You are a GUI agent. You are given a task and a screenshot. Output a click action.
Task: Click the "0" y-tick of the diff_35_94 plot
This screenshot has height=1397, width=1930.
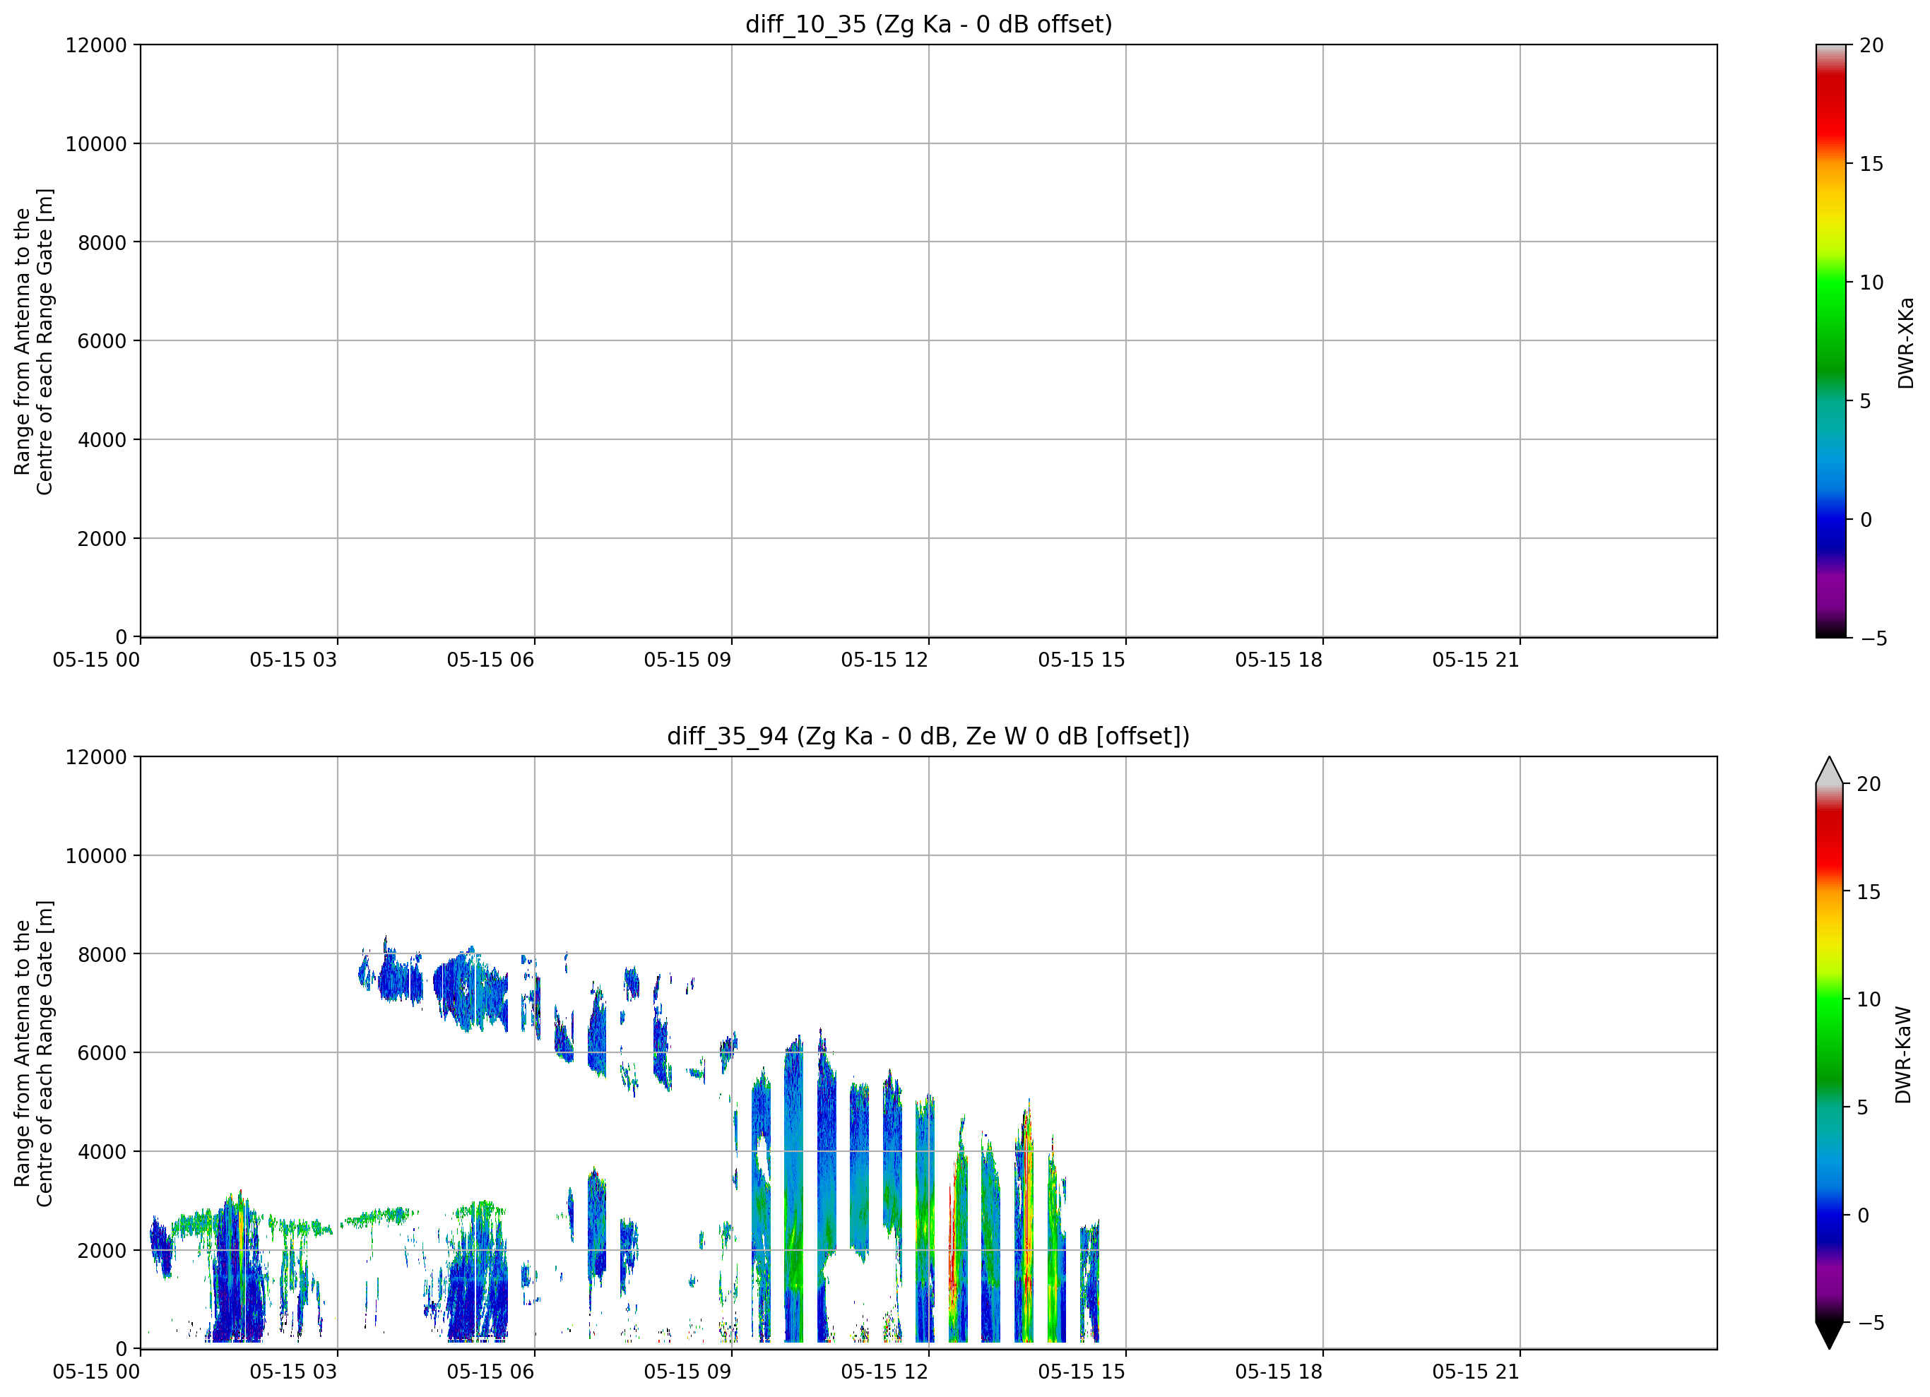pos(121,1350)
